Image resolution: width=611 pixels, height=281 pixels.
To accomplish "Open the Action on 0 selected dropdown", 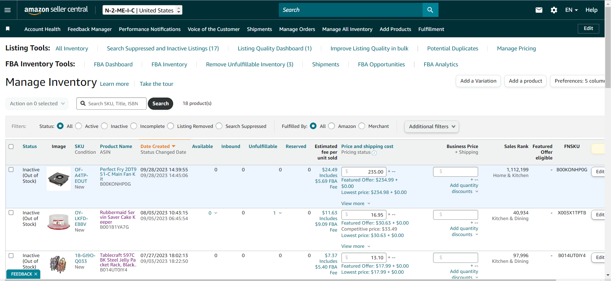I will click(37, 103).
